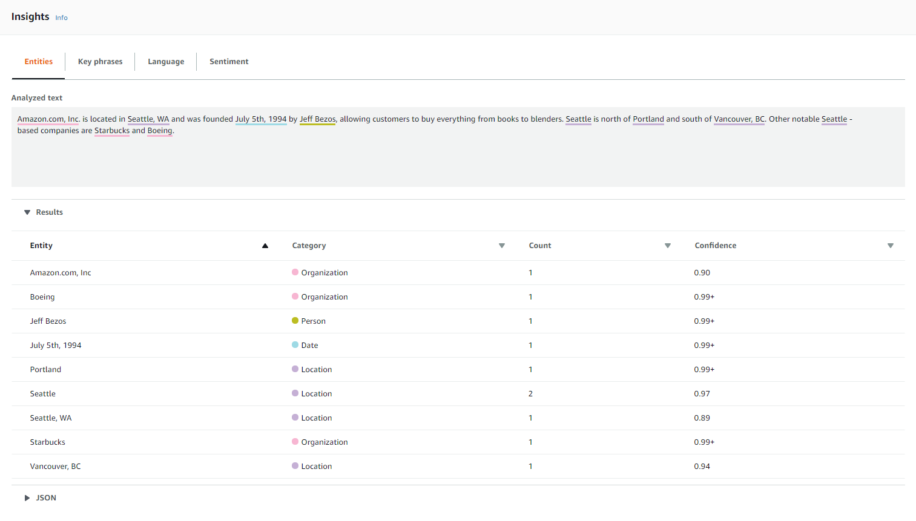Select the Starbucks entity cell in table
Image resolution: width=916 pixels, height=521 pixels.
pyautogui.click(x=47, y=442)
